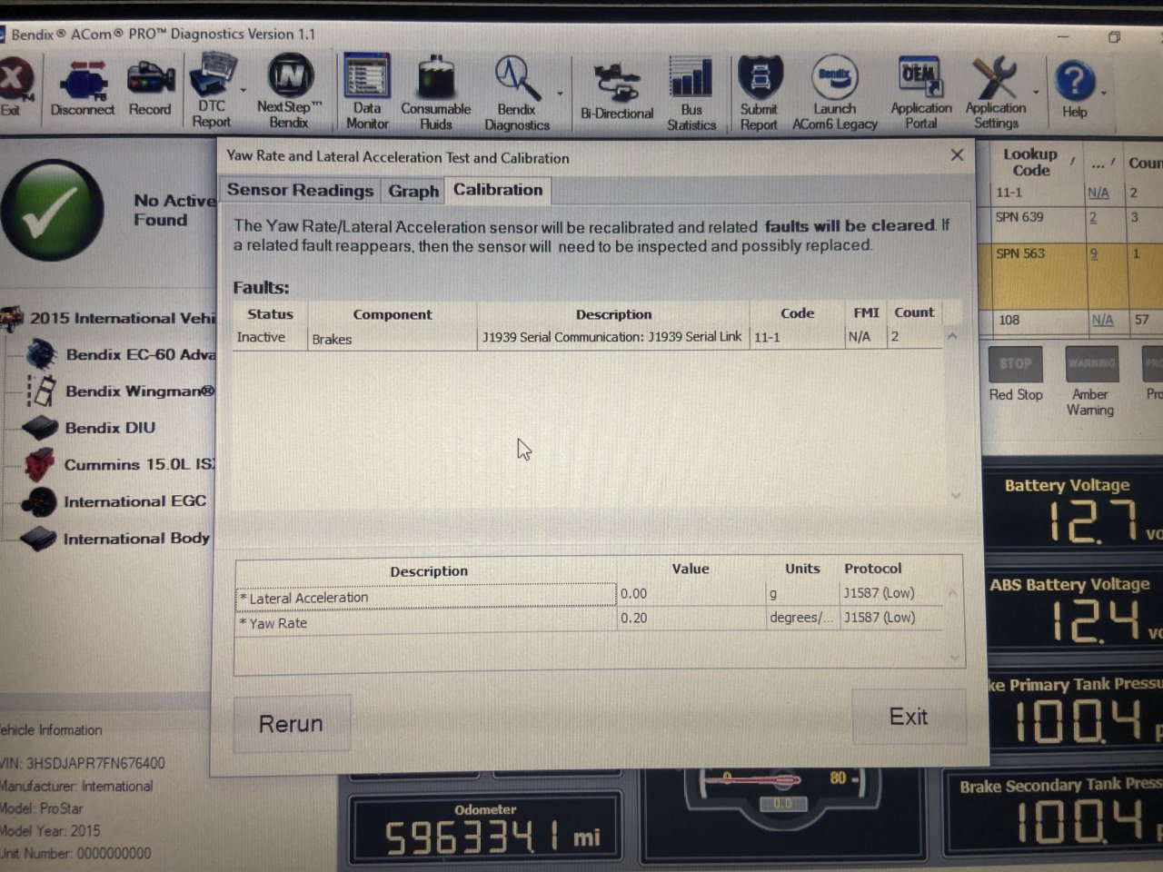Open the link 9 for SPN 563
Image resolution: width=1163 pixels, height=872 pixels.
1093,254
